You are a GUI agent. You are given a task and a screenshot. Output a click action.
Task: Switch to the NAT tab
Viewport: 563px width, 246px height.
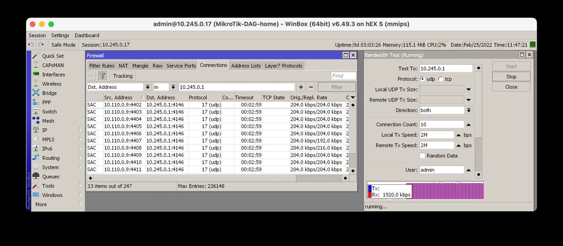(124, 66)
